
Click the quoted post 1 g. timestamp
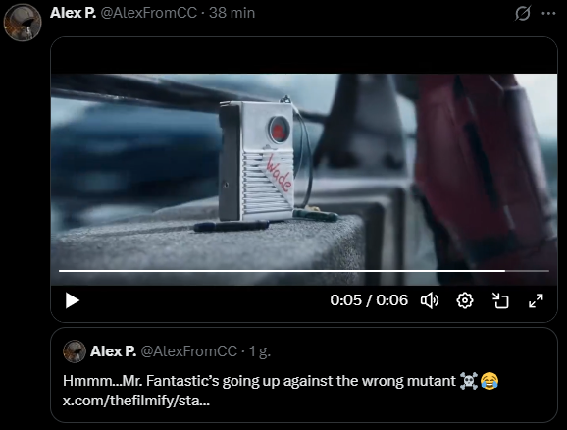tap(260, 351)
